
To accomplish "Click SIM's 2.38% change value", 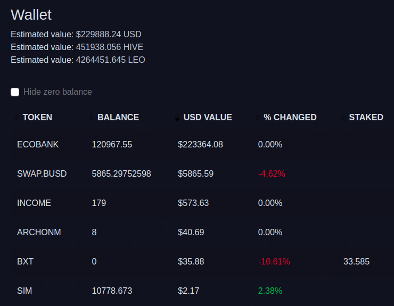I will 270,291.
